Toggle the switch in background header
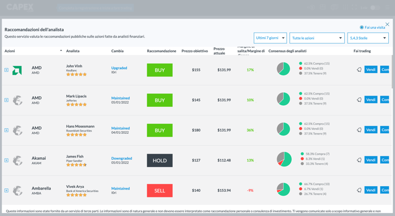 point(375,7)
